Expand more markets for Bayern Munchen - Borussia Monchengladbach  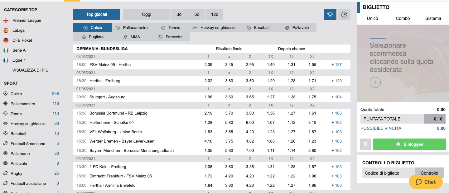pyautogui.click(x=336, y=151)
